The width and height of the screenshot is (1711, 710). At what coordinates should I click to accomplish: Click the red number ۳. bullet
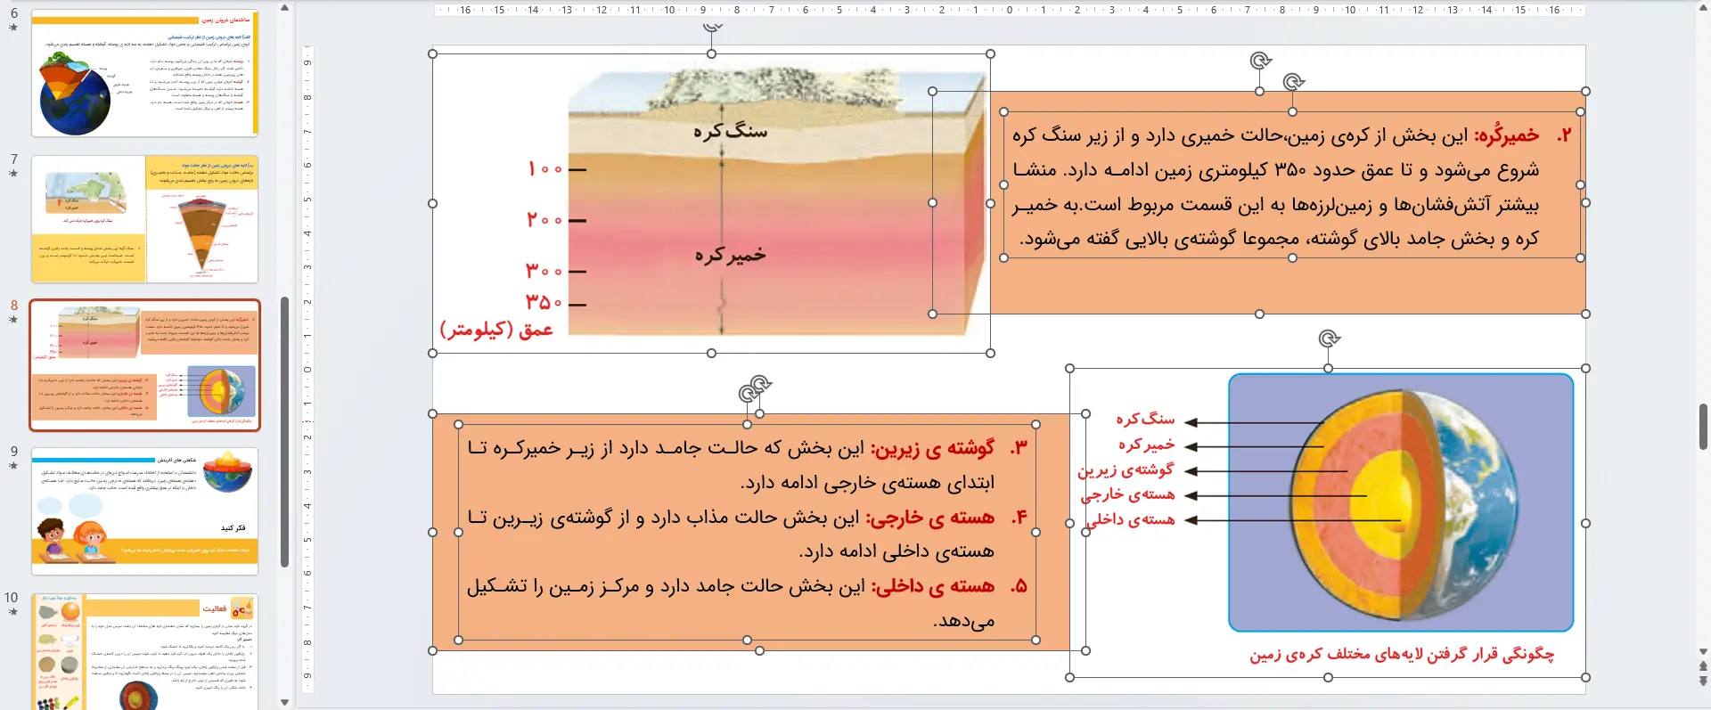click(1019, 448)
